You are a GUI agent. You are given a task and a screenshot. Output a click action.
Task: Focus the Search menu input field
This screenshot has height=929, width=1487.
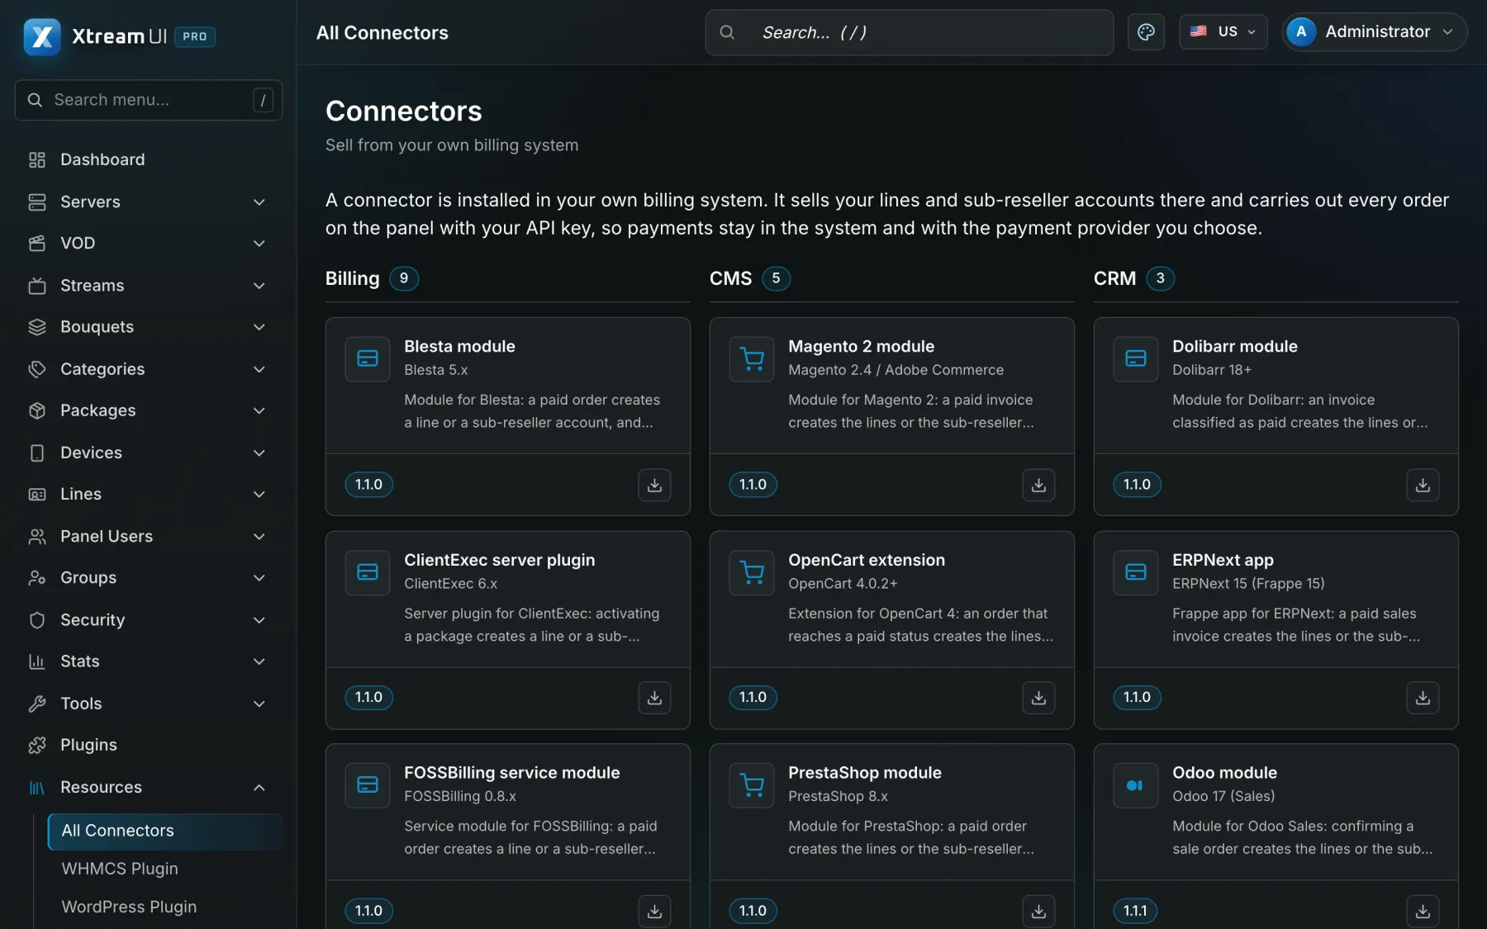pos(149,100)
